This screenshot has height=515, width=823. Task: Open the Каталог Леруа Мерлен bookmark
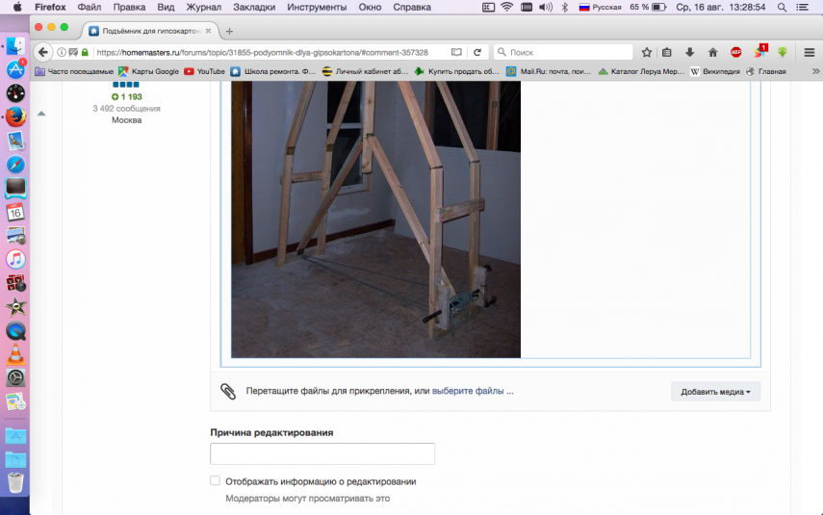[641, 71]
